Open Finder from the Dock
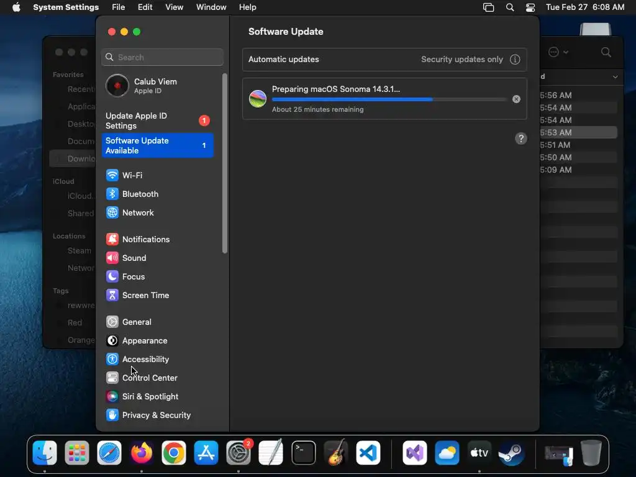 [45, 453]
